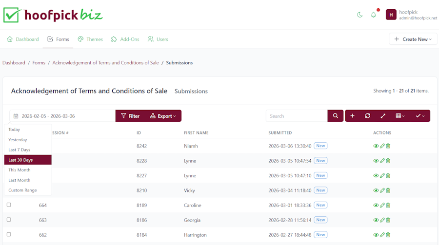
Task: Edit Harrington's submission 8184
Action: pos(382,235)
